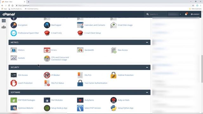
Task: Open the Setup Node.js App icon
Action: pyautogui.click(x=47, y=108)
